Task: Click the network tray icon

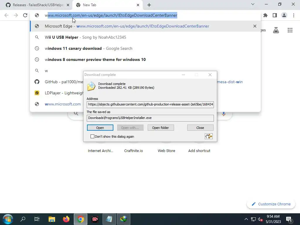Action: [x=253, y=219]
